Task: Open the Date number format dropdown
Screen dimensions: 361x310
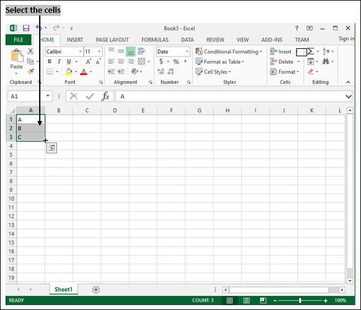Action: (187, 51)
